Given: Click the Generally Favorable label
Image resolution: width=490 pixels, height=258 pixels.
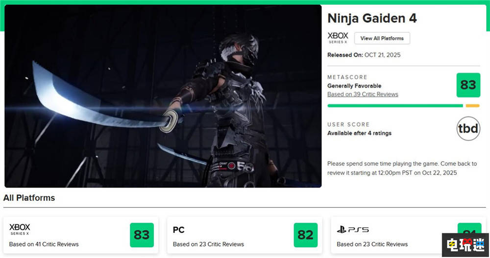Looking at the screenshot, I should coord(354,86).
